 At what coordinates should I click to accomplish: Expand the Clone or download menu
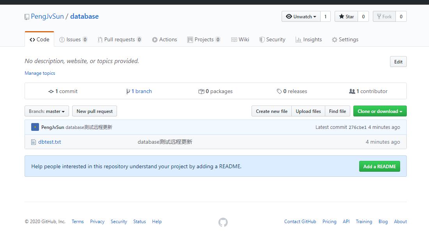coord(379,111)
